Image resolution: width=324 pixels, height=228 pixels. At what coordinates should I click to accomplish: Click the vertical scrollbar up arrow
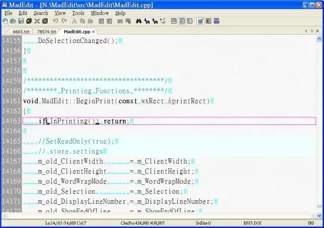(x=319, y=39)
